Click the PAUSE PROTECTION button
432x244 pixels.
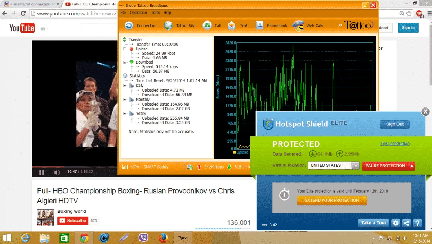388,166
